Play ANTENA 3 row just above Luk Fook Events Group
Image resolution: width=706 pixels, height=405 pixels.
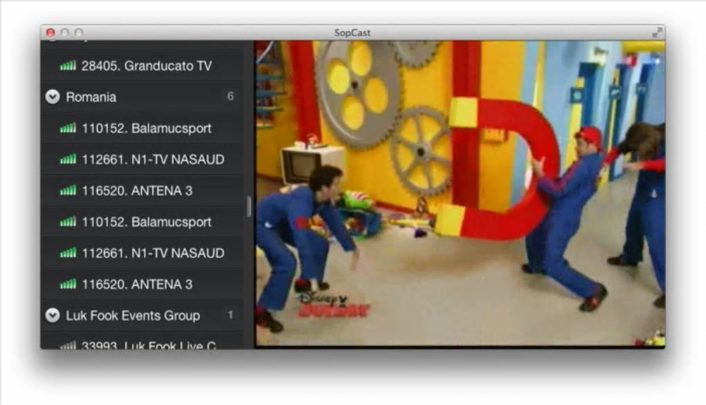(x=143, y=285)
